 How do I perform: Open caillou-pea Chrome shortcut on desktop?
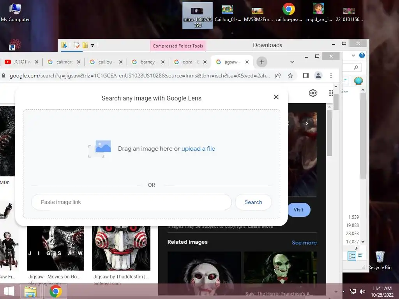pyautogui.click(x=289, y=13)
